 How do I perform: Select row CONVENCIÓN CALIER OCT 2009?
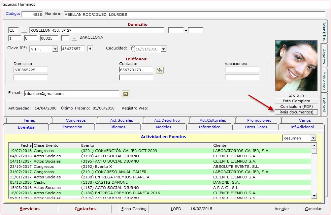(x=160, y=151)
